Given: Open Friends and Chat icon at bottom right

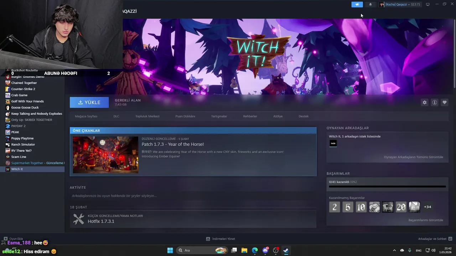Looking at the screenshot, I should coord(450,239).
